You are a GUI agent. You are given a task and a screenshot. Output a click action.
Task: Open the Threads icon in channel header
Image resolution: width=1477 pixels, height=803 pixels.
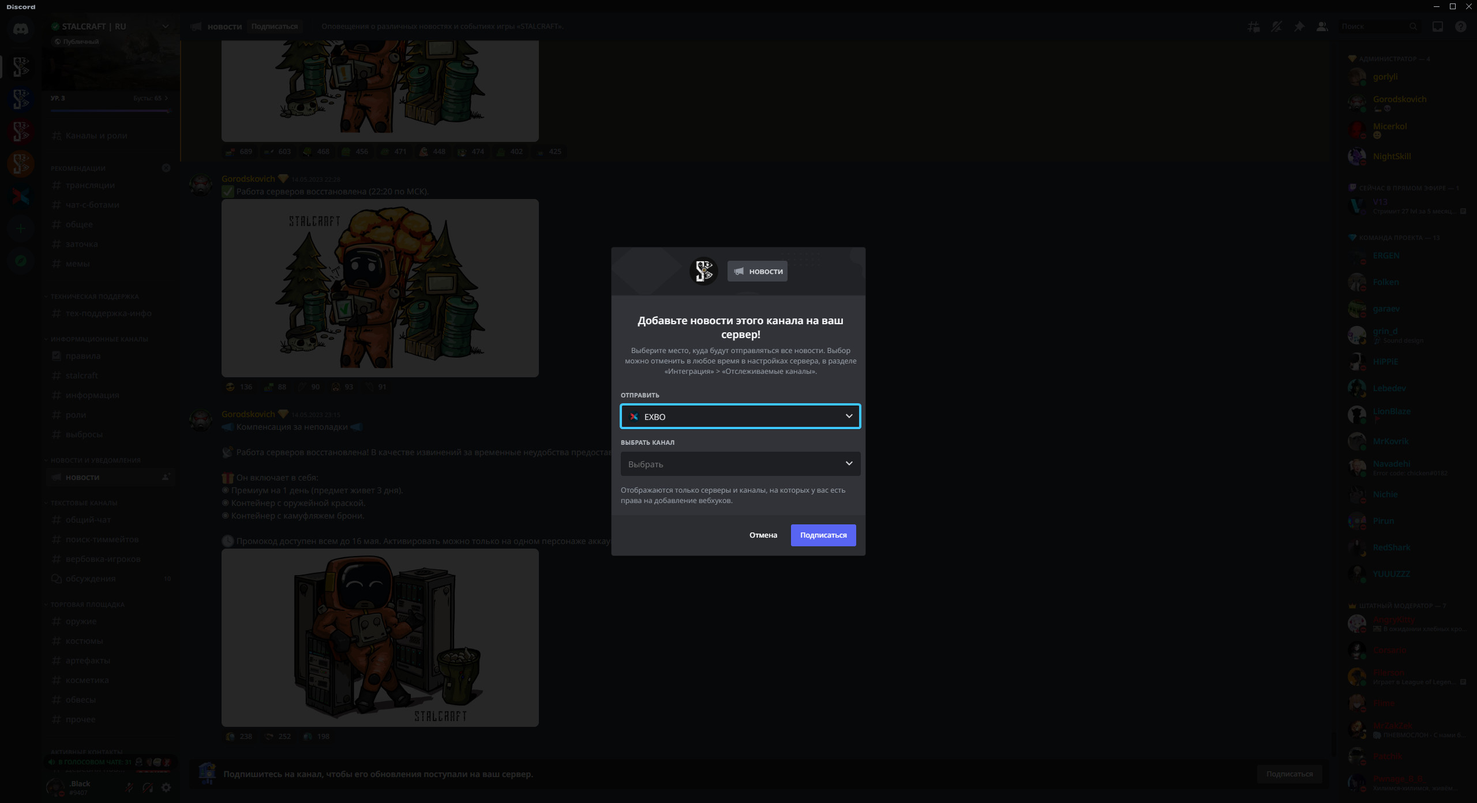pyautogui.click(x=1253, y=27)
